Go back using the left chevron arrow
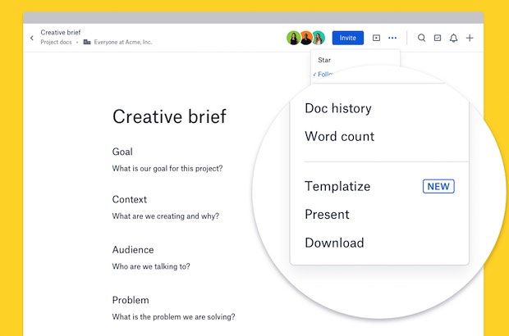509x336 pixels. pyautogui.click(x=32, y=38)
